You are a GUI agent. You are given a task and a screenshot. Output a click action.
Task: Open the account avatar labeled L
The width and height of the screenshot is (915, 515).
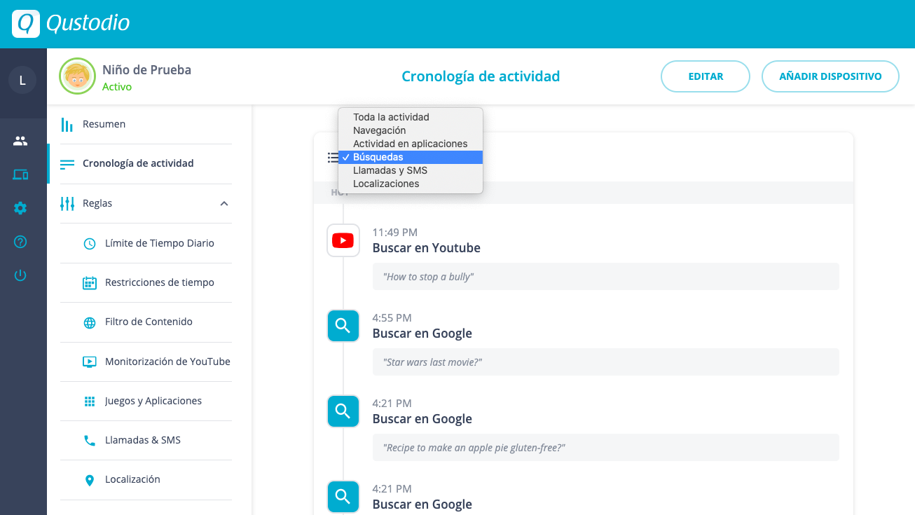[22, 81]
